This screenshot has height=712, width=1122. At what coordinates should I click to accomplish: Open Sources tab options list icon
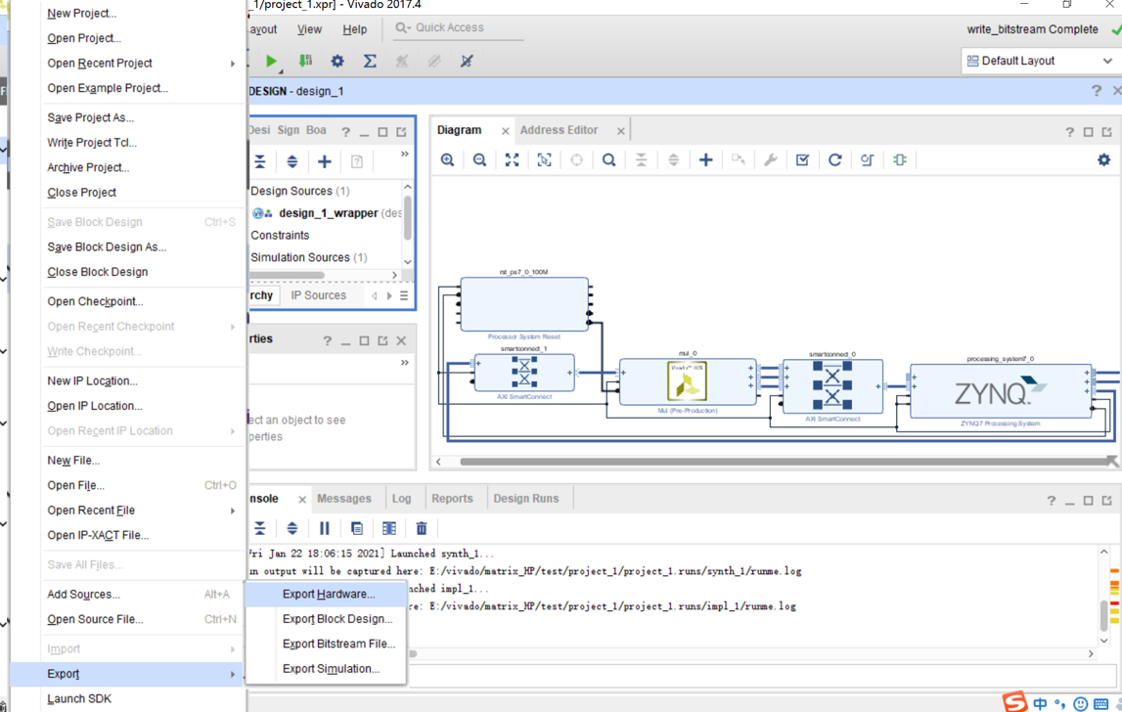tap(404, 295)
